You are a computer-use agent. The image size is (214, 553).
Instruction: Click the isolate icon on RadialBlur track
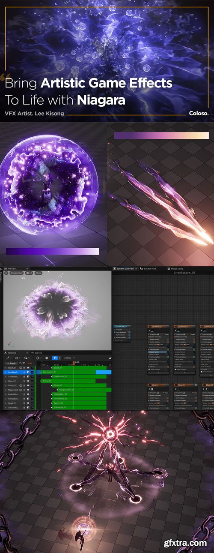(24, 394)
